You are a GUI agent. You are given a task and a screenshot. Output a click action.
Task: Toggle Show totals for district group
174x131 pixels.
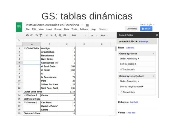tap(121, 69)
